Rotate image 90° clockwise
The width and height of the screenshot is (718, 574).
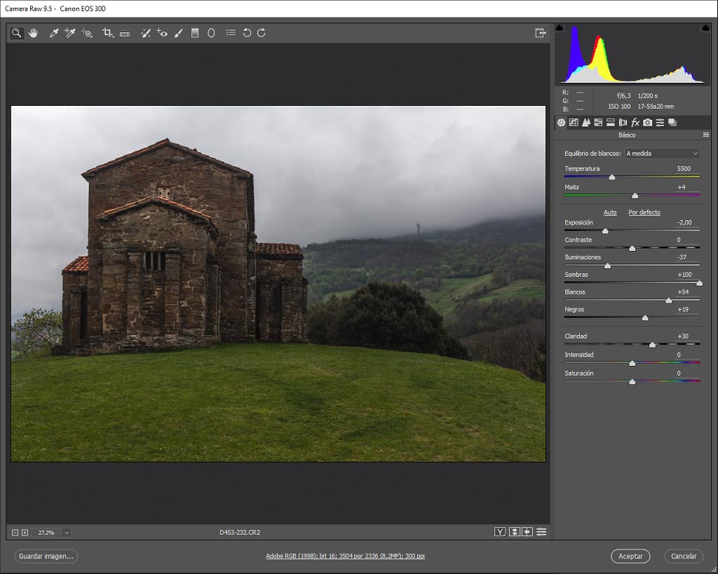click(262, 33)
